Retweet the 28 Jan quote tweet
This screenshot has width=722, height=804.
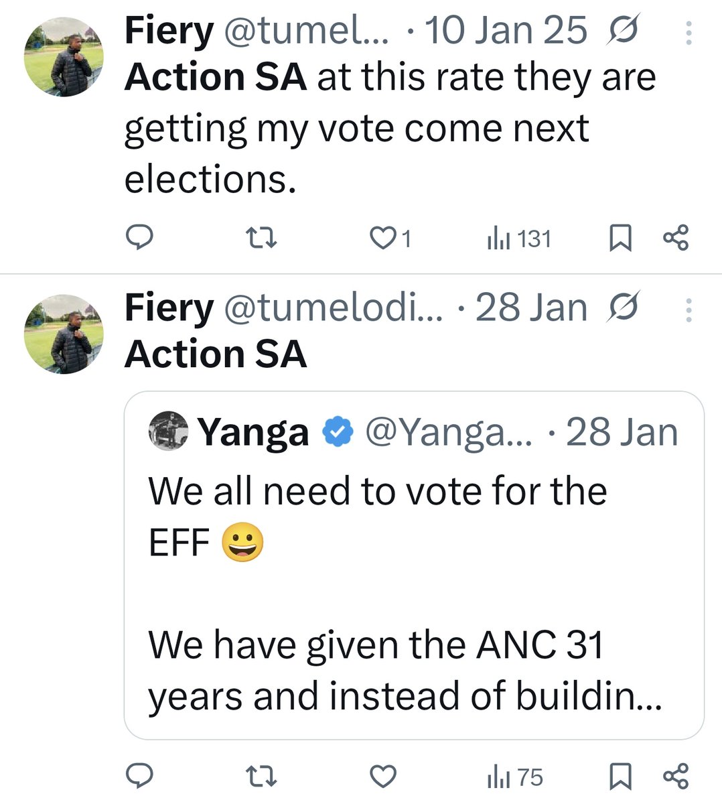261,777
